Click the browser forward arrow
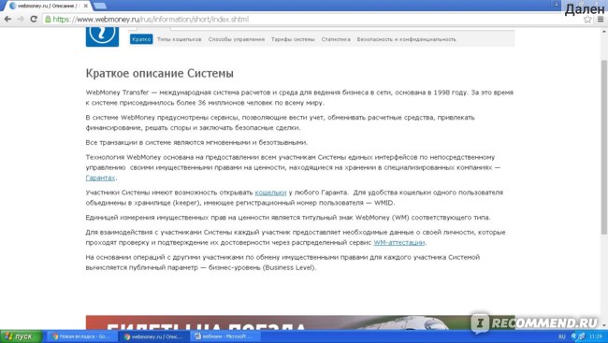Image resolution: width=608 pixels, height=343 pixels. pyautogui.click(x=21, y=19)
